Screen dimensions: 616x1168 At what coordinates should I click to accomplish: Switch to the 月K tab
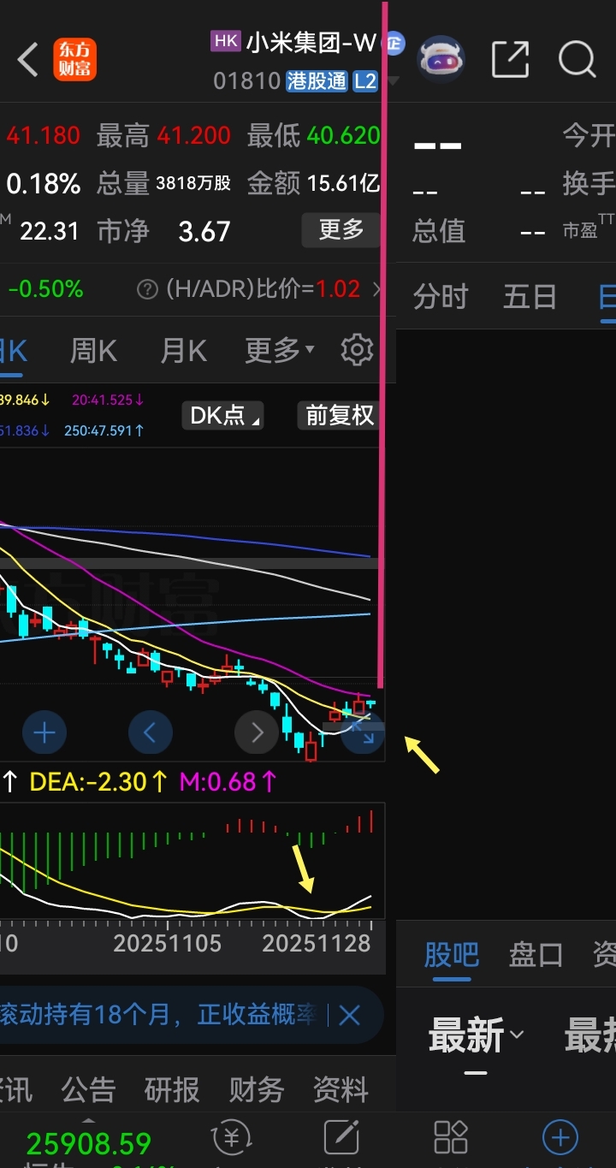pos(184,350)
